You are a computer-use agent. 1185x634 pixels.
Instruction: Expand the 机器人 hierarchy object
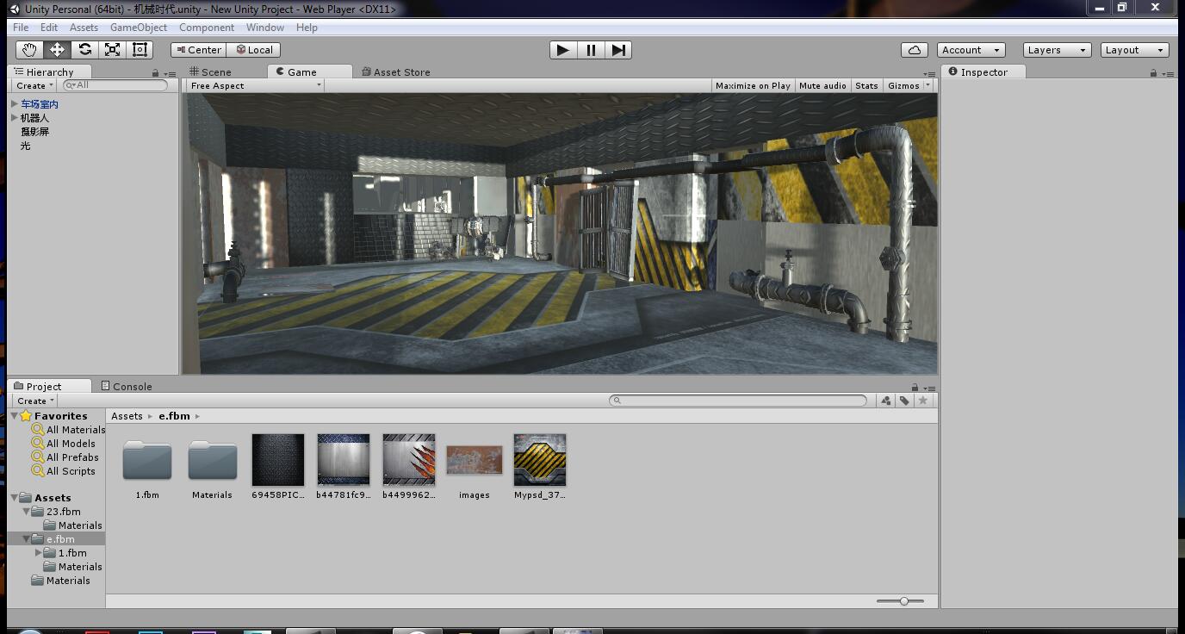click(15, 118)
